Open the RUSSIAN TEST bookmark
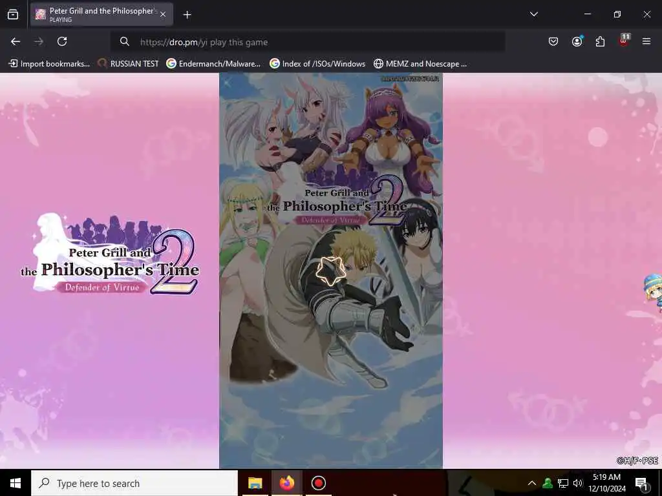Image resolution: width=662 pixels, height=496 pixels. (129, 64)
